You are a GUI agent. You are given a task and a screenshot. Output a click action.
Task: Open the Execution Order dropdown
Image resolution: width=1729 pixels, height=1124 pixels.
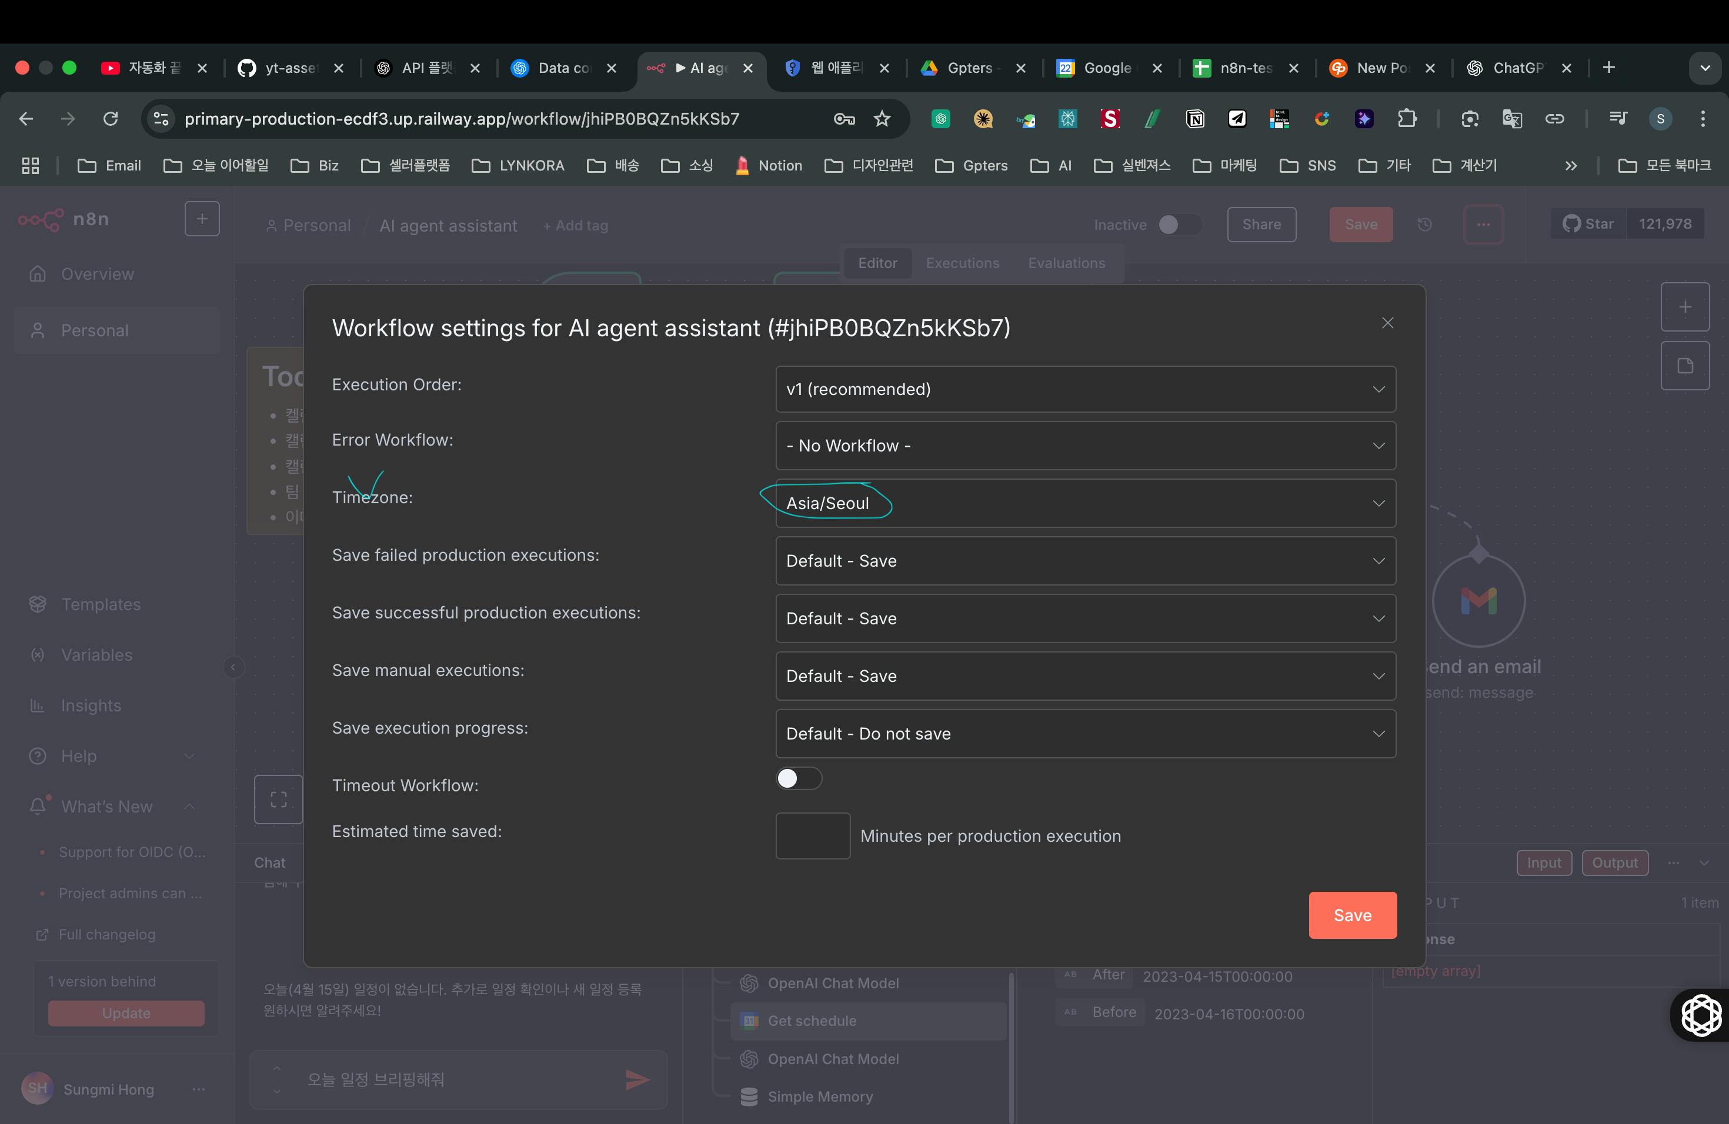point(1086,389)
